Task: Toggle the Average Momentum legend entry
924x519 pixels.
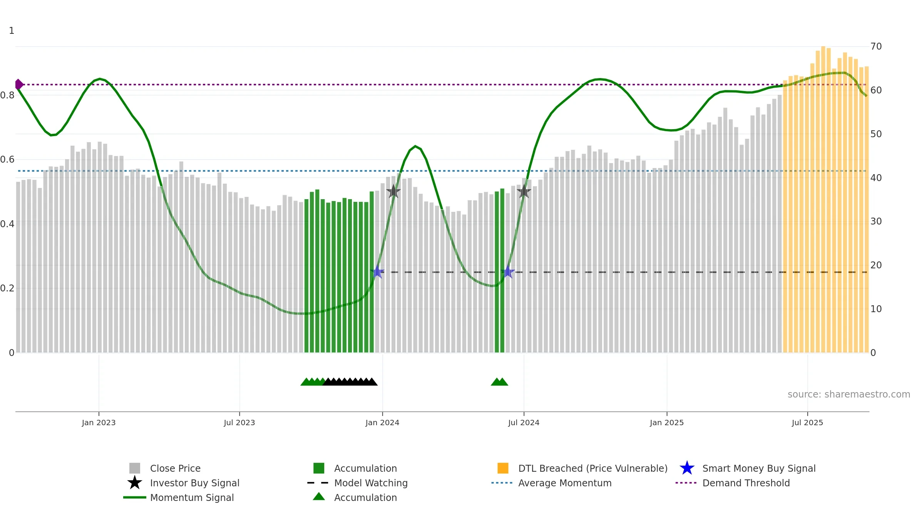Action: pos(551,483)
